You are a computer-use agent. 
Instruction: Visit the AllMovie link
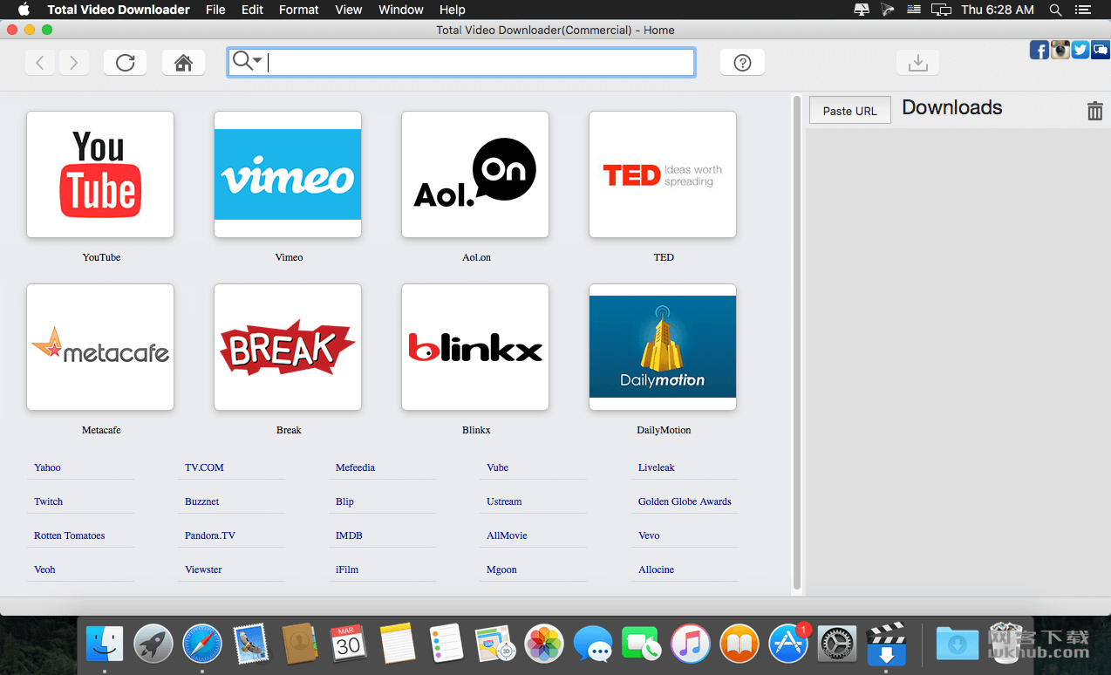[507, 535]
